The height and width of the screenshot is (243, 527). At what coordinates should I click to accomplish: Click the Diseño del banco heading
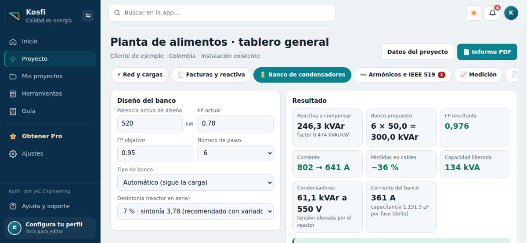(x=147, y=101)
